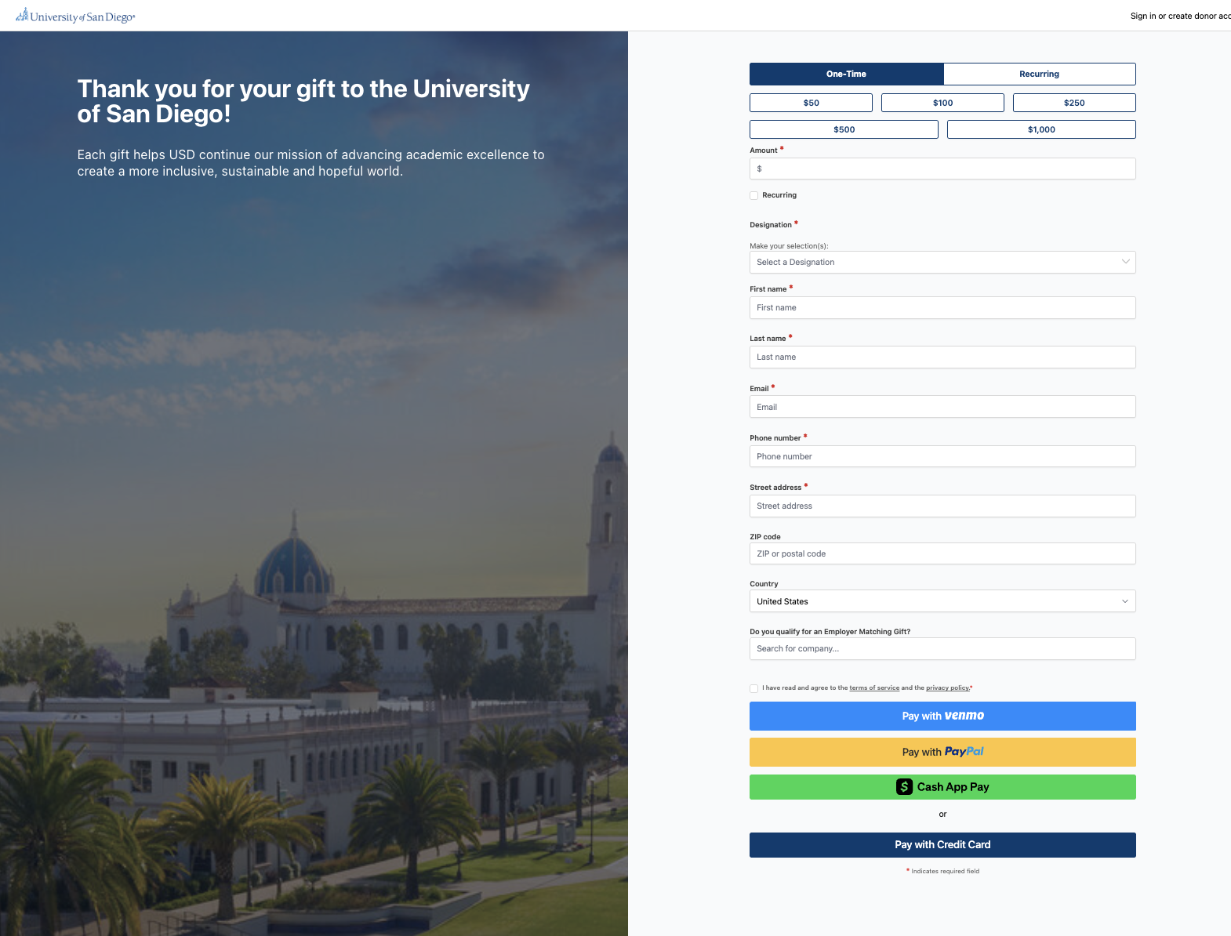Choose the $250 gift amount
This screenshot has height=936, width=1231.
[x=1074, y=103]
